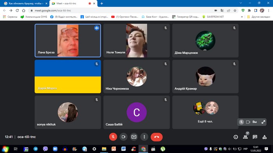
Task: Toggle the microphone mute button
Action: point(113,137)
